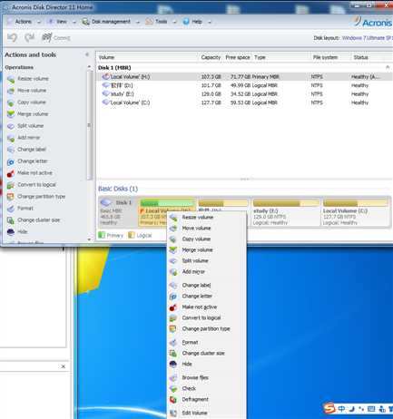Select Add mirror icon in sidebar
Screen dimensions: 393x419
[11, 138]
